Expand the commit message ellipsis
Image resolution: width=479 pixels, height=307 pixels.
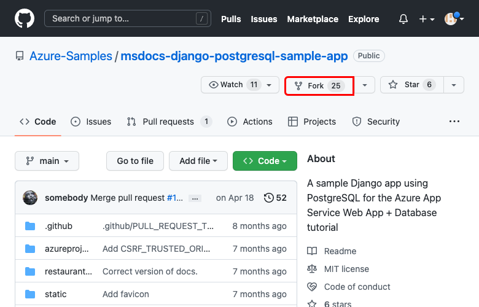[195, 198]
